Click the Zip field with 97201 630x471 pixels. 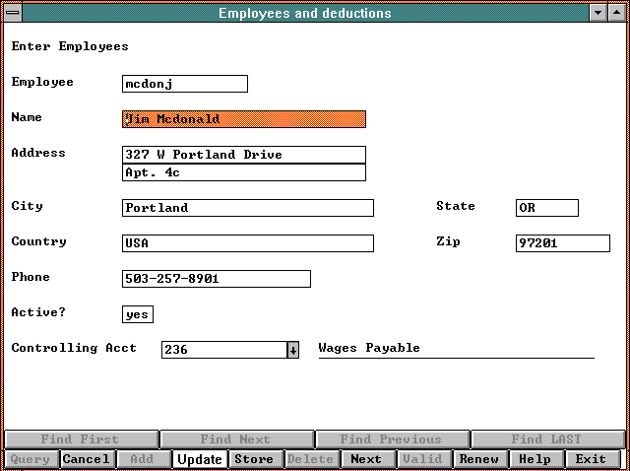click(x=562, y=243)
